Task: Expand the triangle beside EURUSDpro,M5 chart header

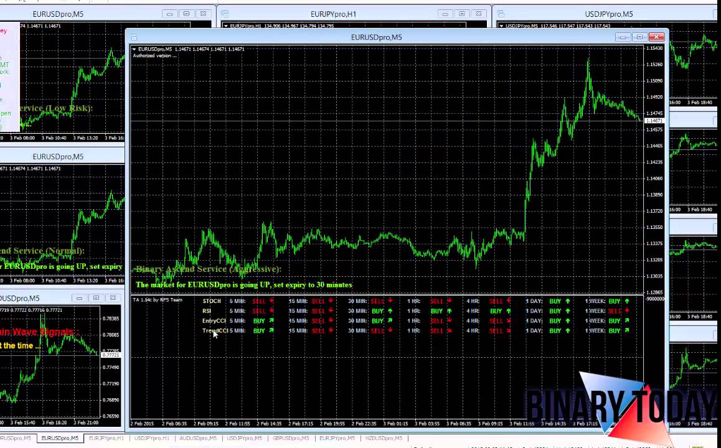Action: pos(134,49)
